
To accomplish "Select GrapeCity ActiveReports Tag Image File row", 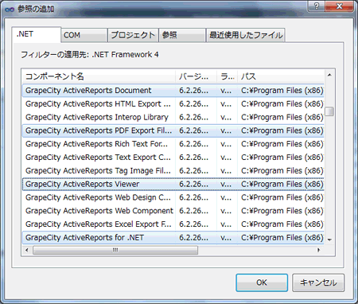I will click(173, 171).
